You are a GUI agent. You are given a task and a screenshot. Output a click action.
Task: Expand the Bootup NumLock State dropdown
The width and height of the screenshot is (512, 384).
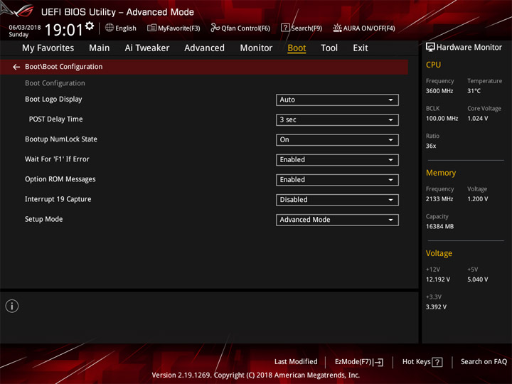(337, 140)
